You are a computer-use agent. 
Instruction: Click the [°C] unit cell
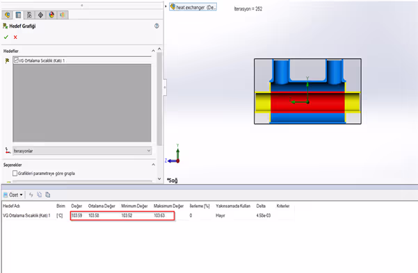tap(60, 215)
